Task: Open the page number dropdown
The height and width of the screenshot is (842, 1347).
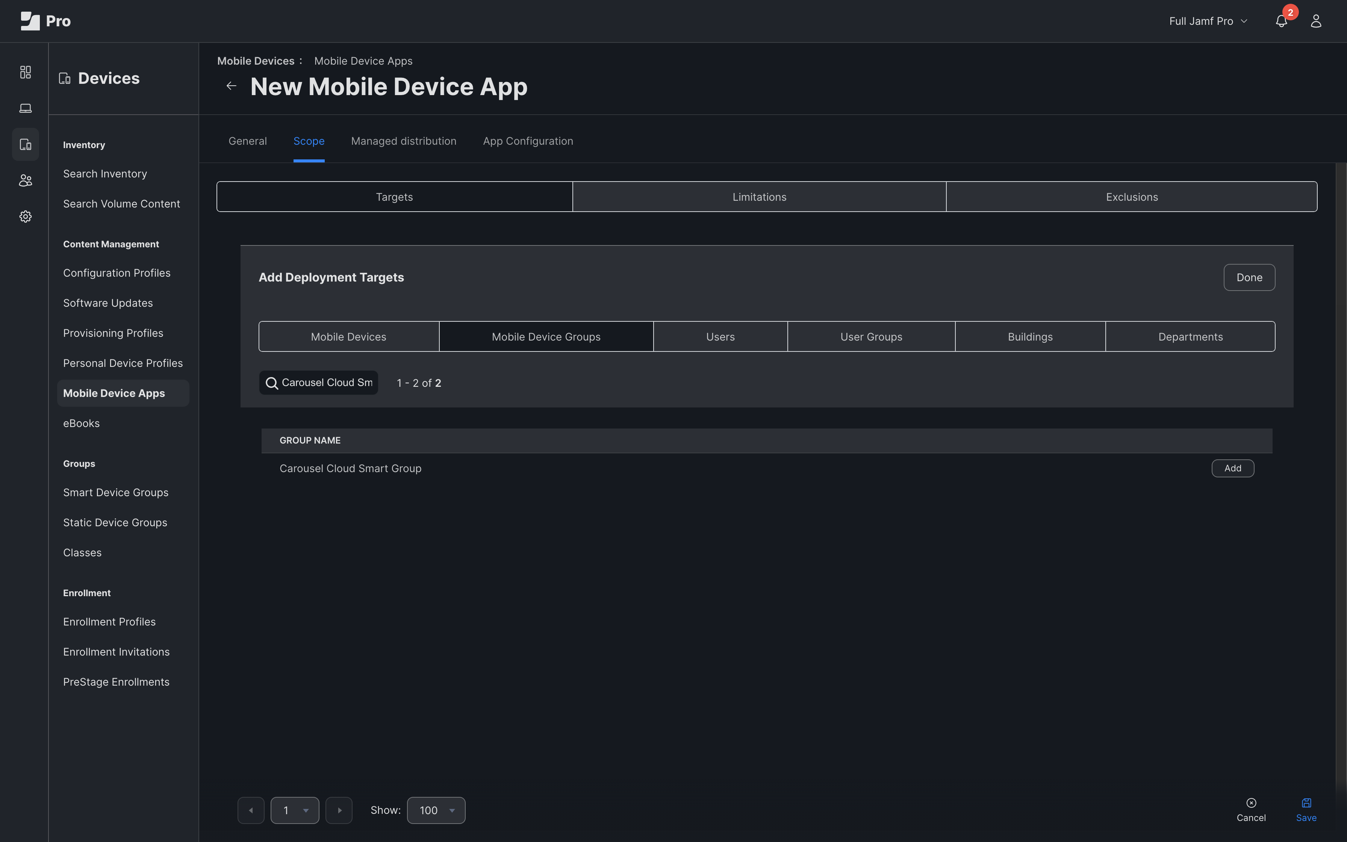Action: (294, 810)
